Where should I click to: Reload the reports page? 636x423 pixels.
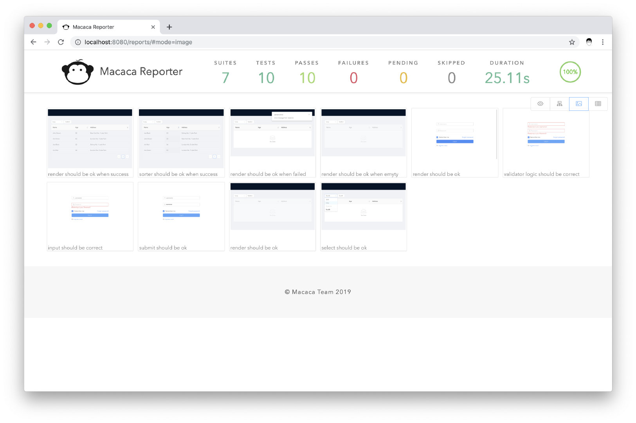[x=61, y=42]
